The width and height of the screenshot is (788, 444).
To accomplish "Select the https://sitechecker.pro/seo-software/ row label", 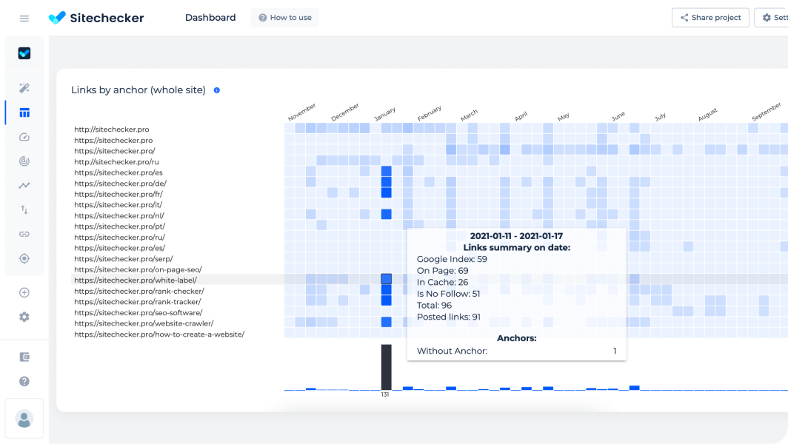I will 138,313.
